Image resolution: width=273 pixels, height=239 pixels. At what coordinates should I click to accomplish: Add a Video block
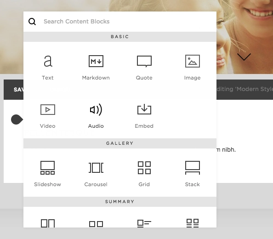[47, 116]
